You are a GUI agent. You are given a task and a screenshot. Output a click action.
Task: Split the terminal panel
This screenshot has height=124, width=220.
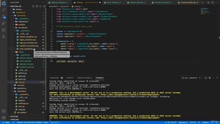pos(206,78)
